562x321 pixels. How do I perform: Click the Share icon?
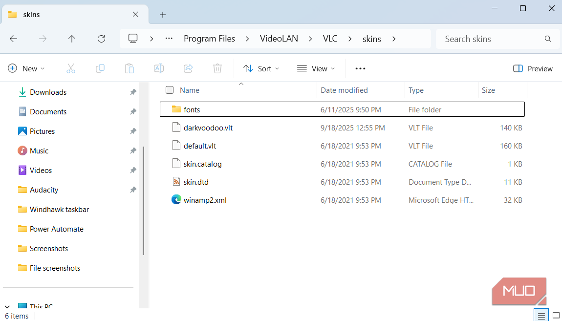188,68
